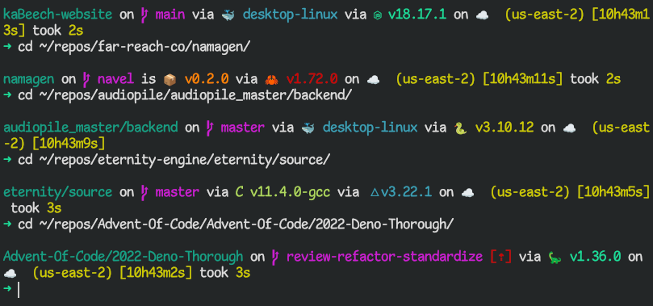Click the Node version v18.17.1
Screen dimensions: 653x306
point(417,15)
